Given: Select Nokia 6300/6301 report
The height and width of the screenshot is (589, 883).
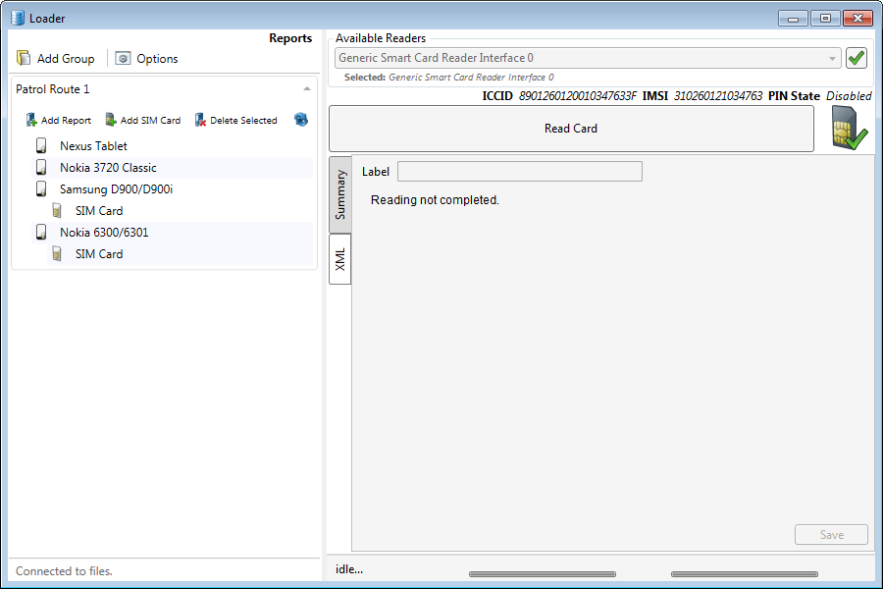Looking at the screenshot, I should (104, 233).
